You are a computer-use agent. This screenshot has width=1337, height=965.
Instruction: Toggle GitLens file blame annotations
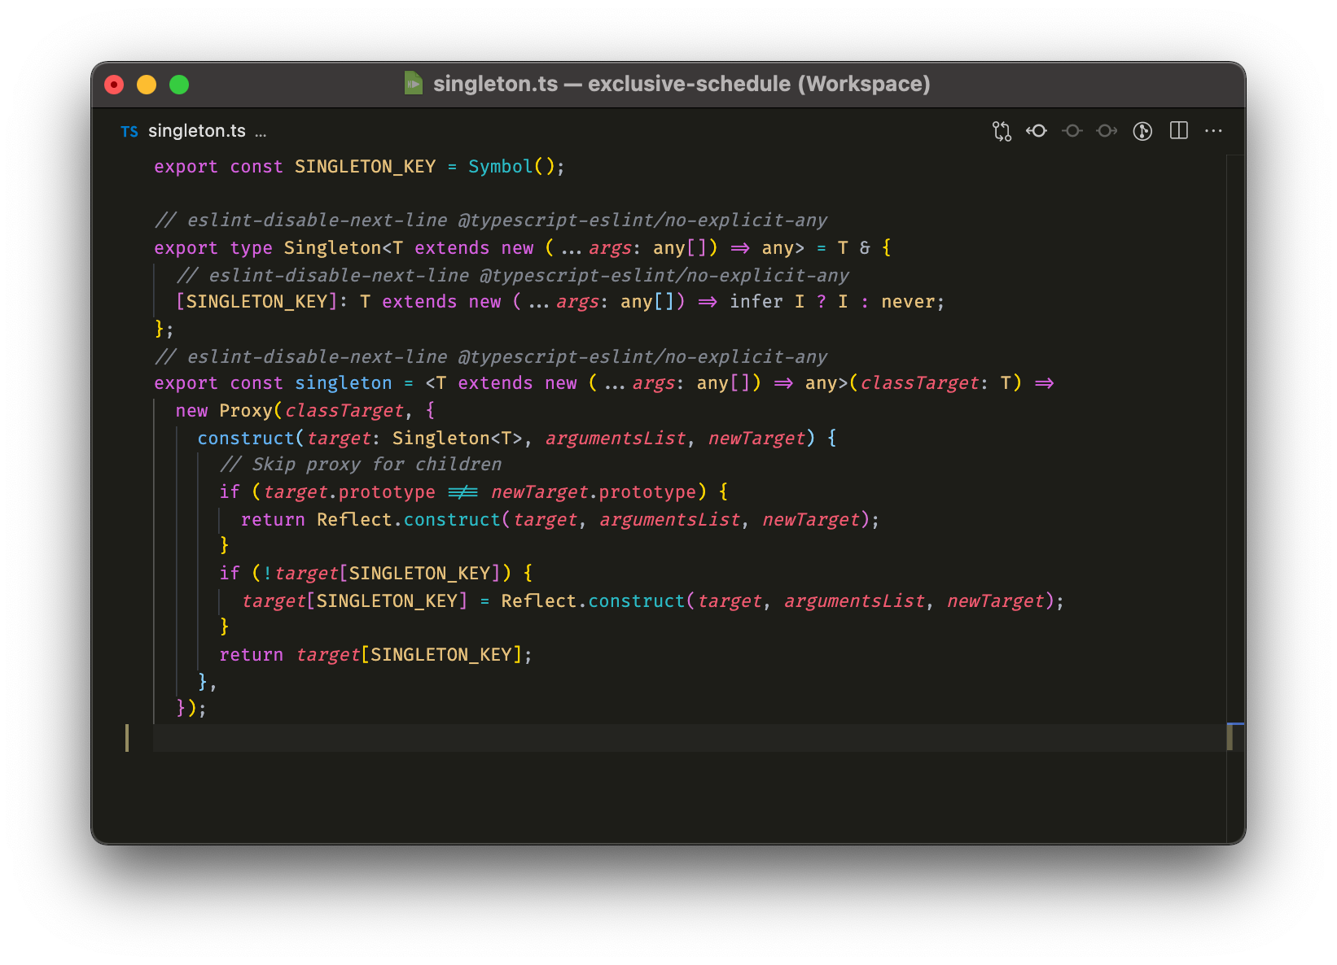tap(1143, 131)
